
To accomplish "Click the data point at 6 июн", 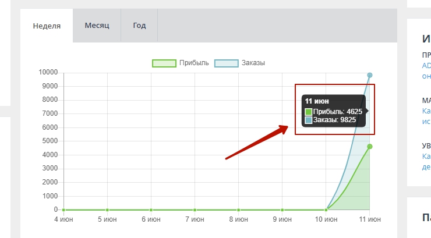I will (x=151, y=209).
